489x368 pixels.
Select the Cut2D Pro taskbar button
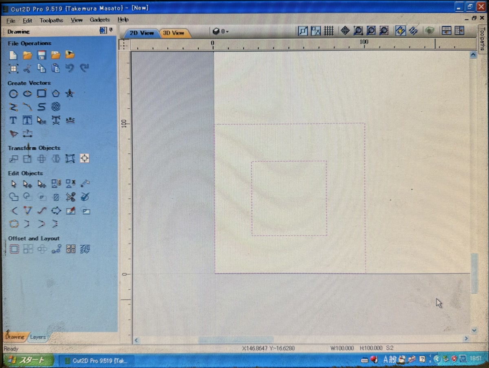pyautogui.click(x=96, y=361)
